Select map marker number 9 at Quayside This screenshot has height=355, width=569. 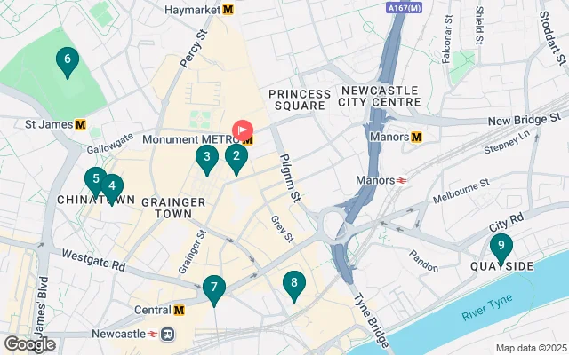coord(501,249)
